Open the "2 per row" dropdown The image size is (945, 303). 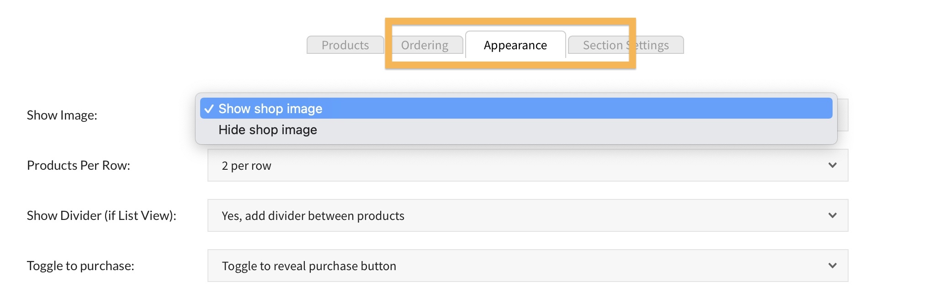click(x=527, y=165)
